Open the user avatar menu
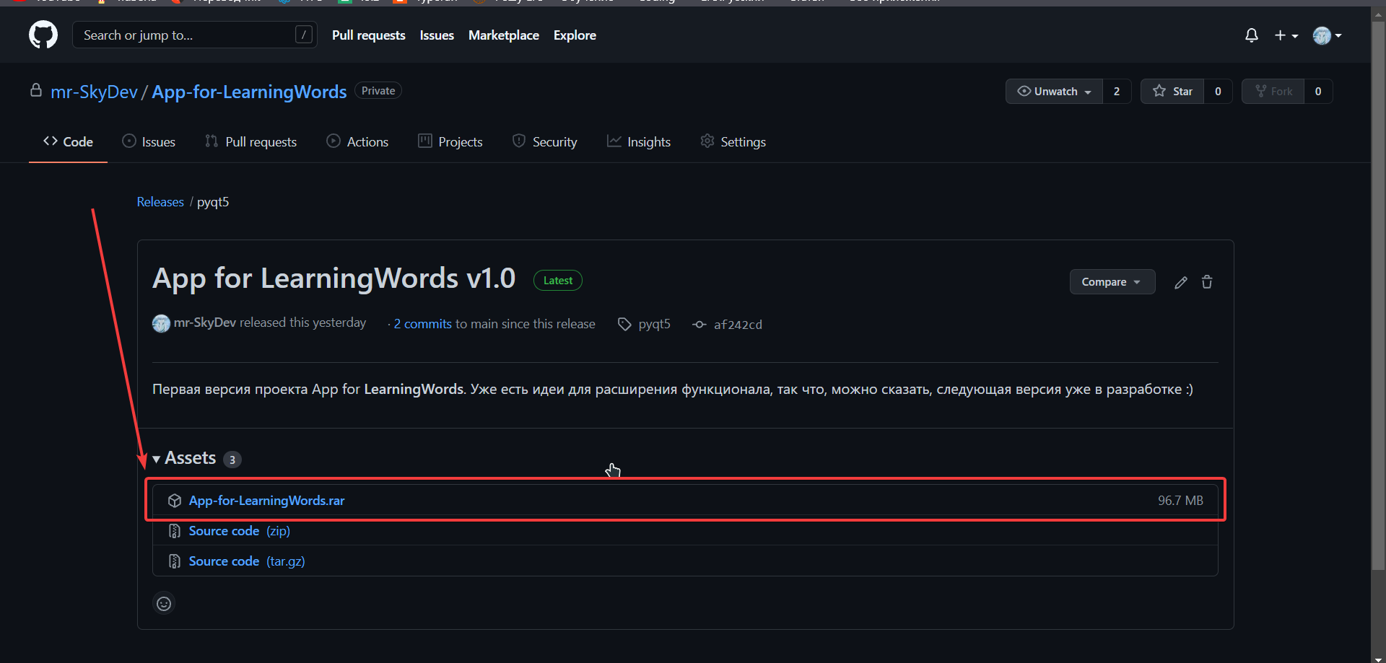 click(x=1327, y=35)
